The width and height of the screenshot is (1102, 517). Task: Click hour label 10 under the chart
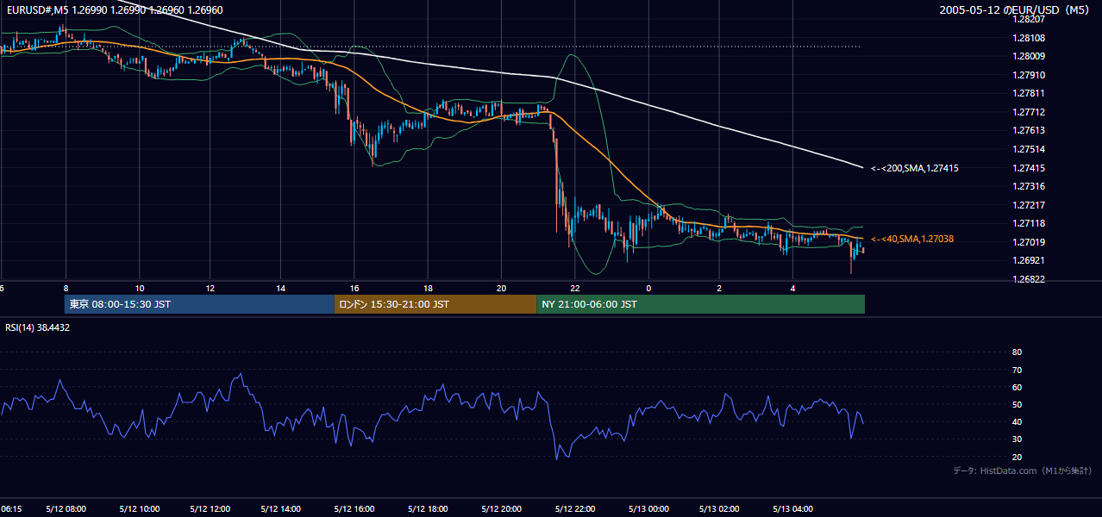(x=139, y=289)
